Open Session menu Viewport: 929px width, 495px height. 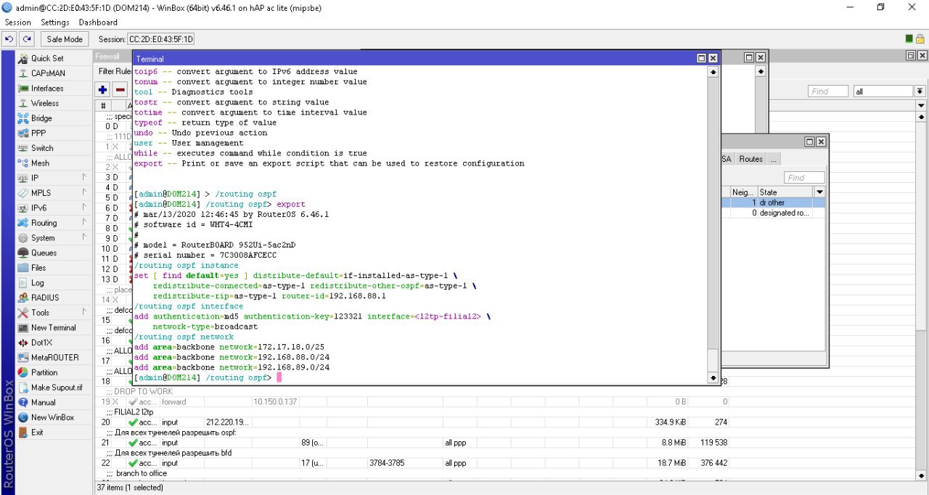coord(17,22)
